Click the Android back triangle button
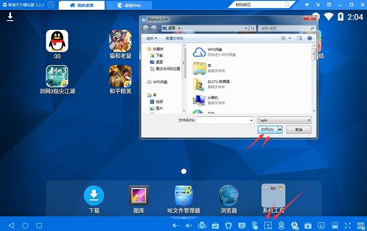 click(11, 226)
